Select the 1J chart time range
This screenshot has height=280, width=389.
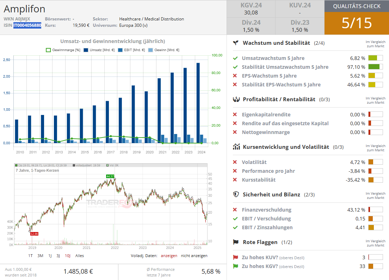[50, 256]
